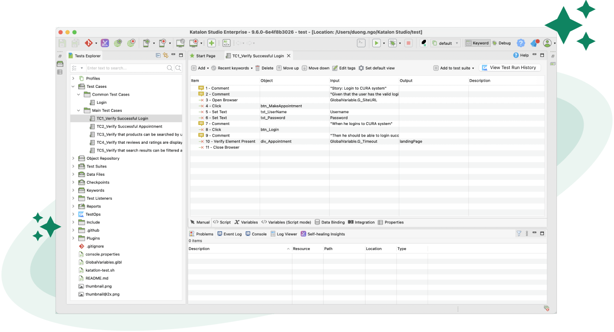Expand the Object Repository node
This screenshot has height=332, width=614.
tap(73, 158)
